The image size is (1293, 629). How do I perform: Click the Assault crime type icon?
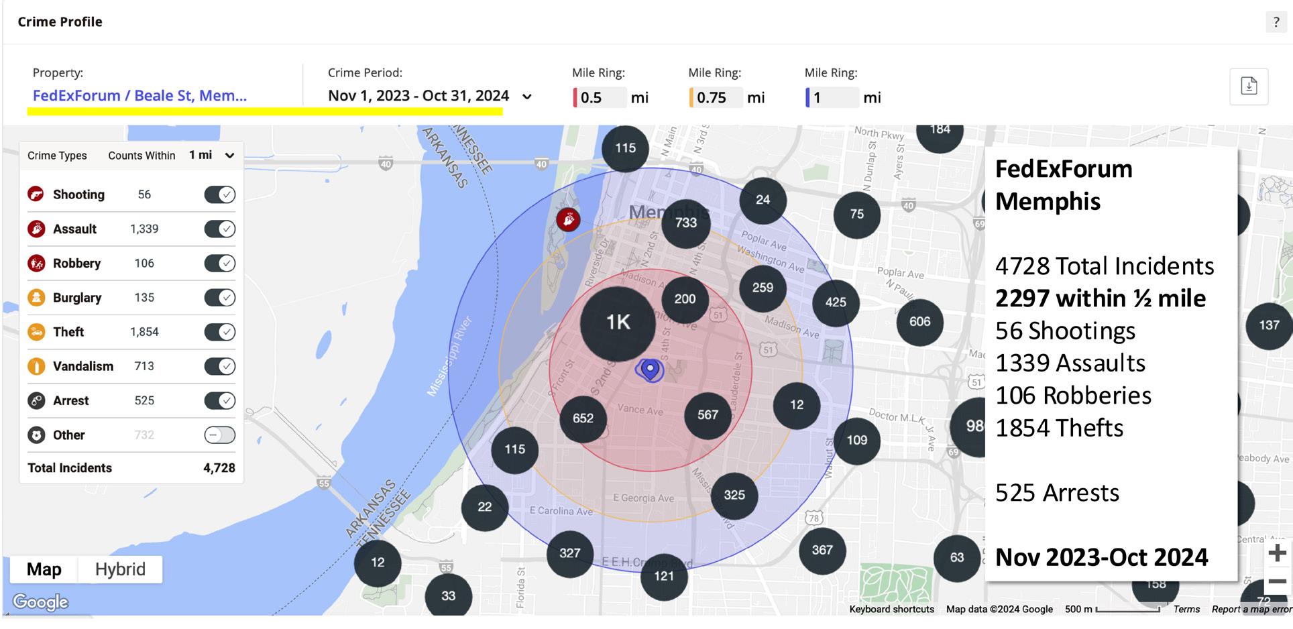(36, 229)
